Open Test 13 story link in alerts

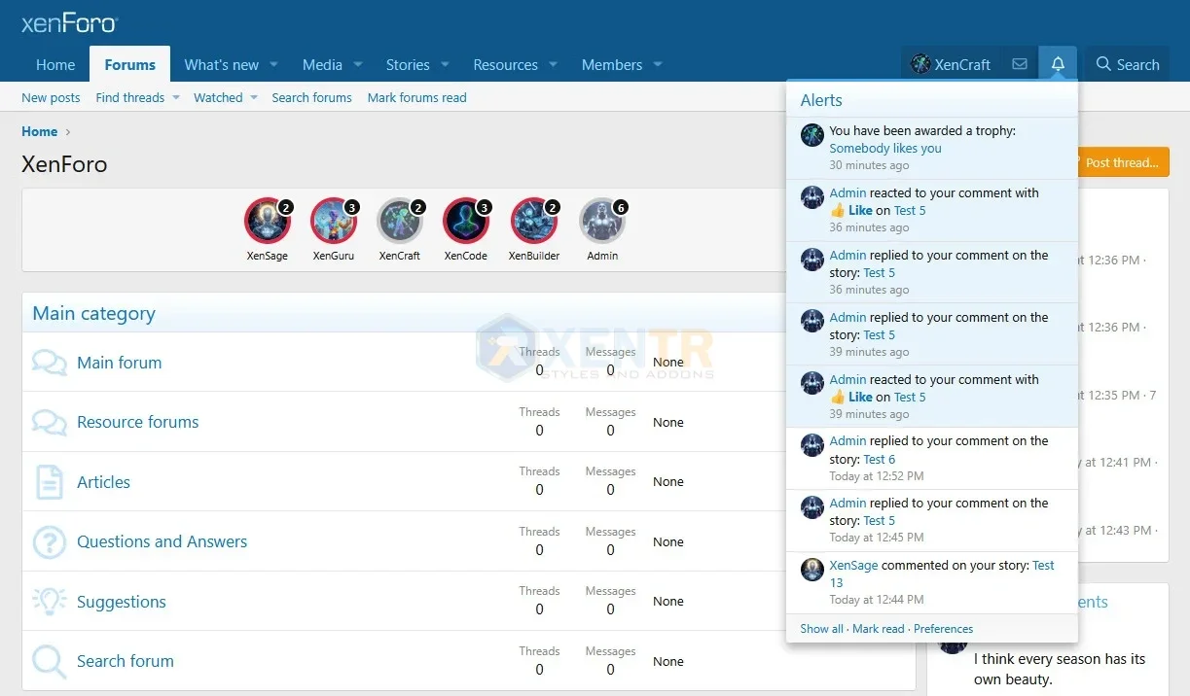pyautogui.click(x=1043, y=566)
